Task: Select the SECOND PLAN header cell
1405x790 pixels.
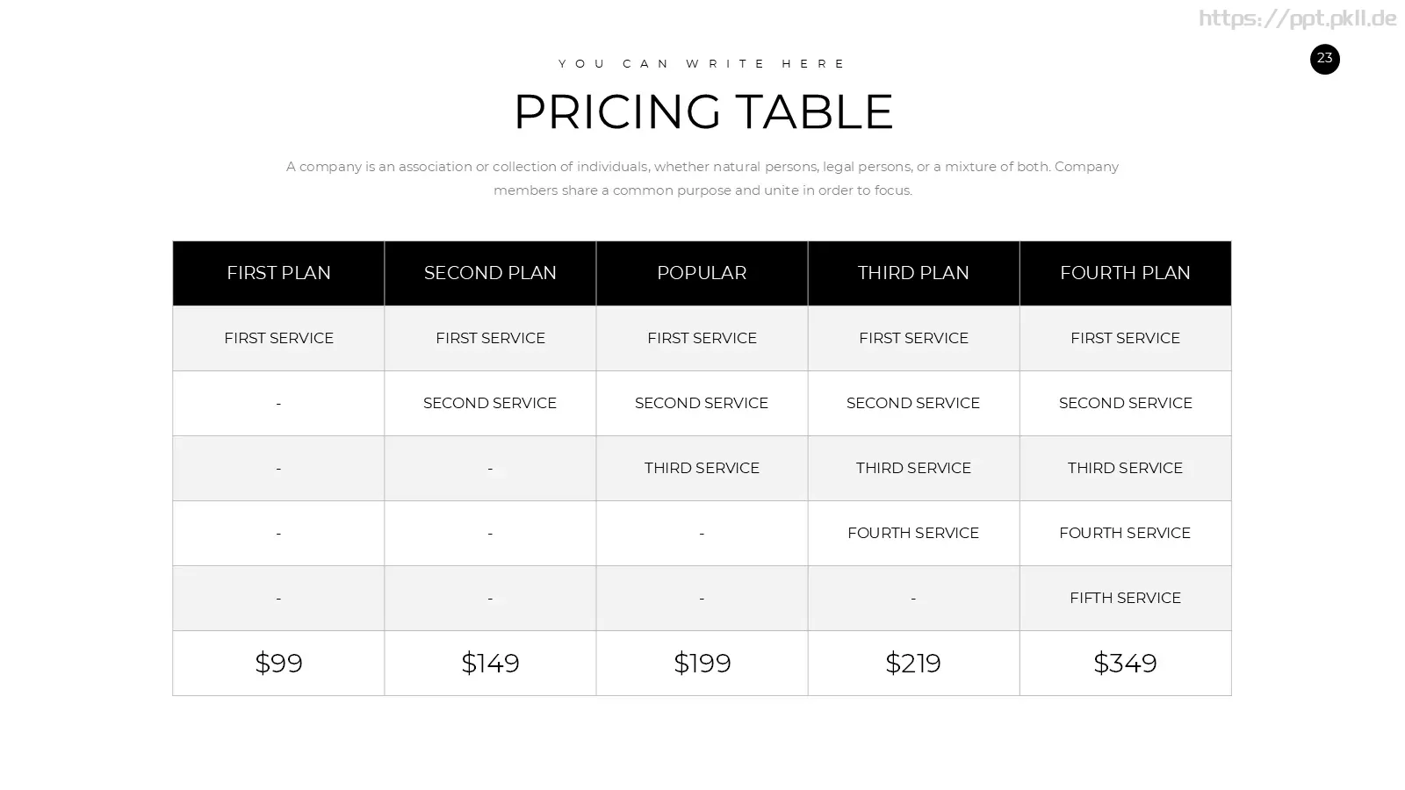Action: click(490, 273)
